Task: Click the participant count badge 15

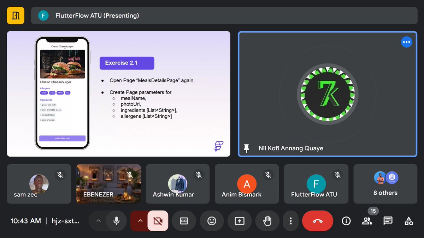Action: click(373, 211)
